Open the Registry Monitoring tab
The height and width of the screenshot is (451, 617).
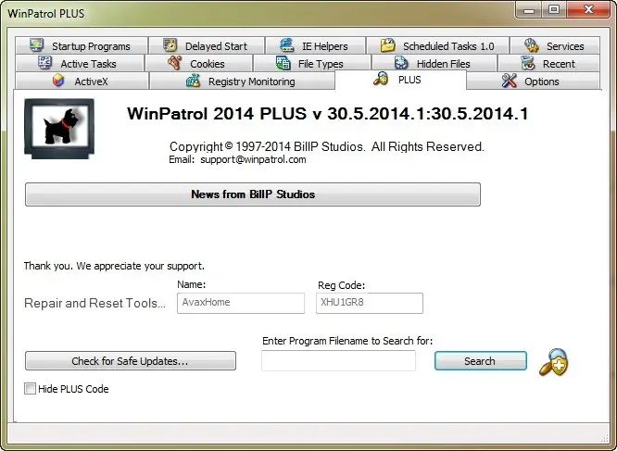[x=242, y=81]
